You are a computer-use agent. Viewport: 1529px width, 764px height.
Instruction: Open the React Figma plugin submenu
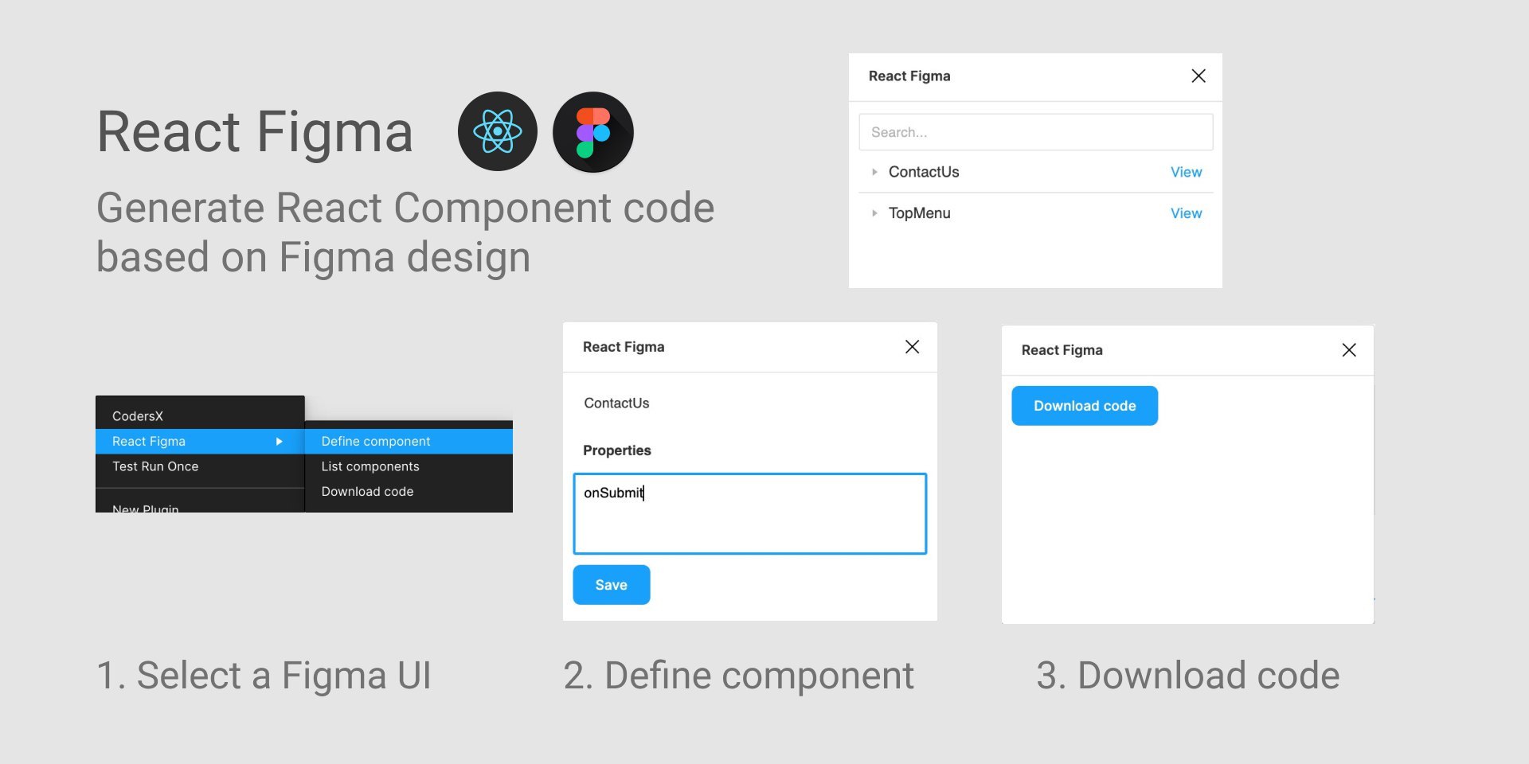click(200, 442)
